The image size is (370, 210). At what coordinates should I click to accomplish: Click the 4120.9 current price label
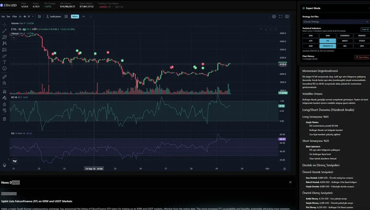[x=283, y=64]
